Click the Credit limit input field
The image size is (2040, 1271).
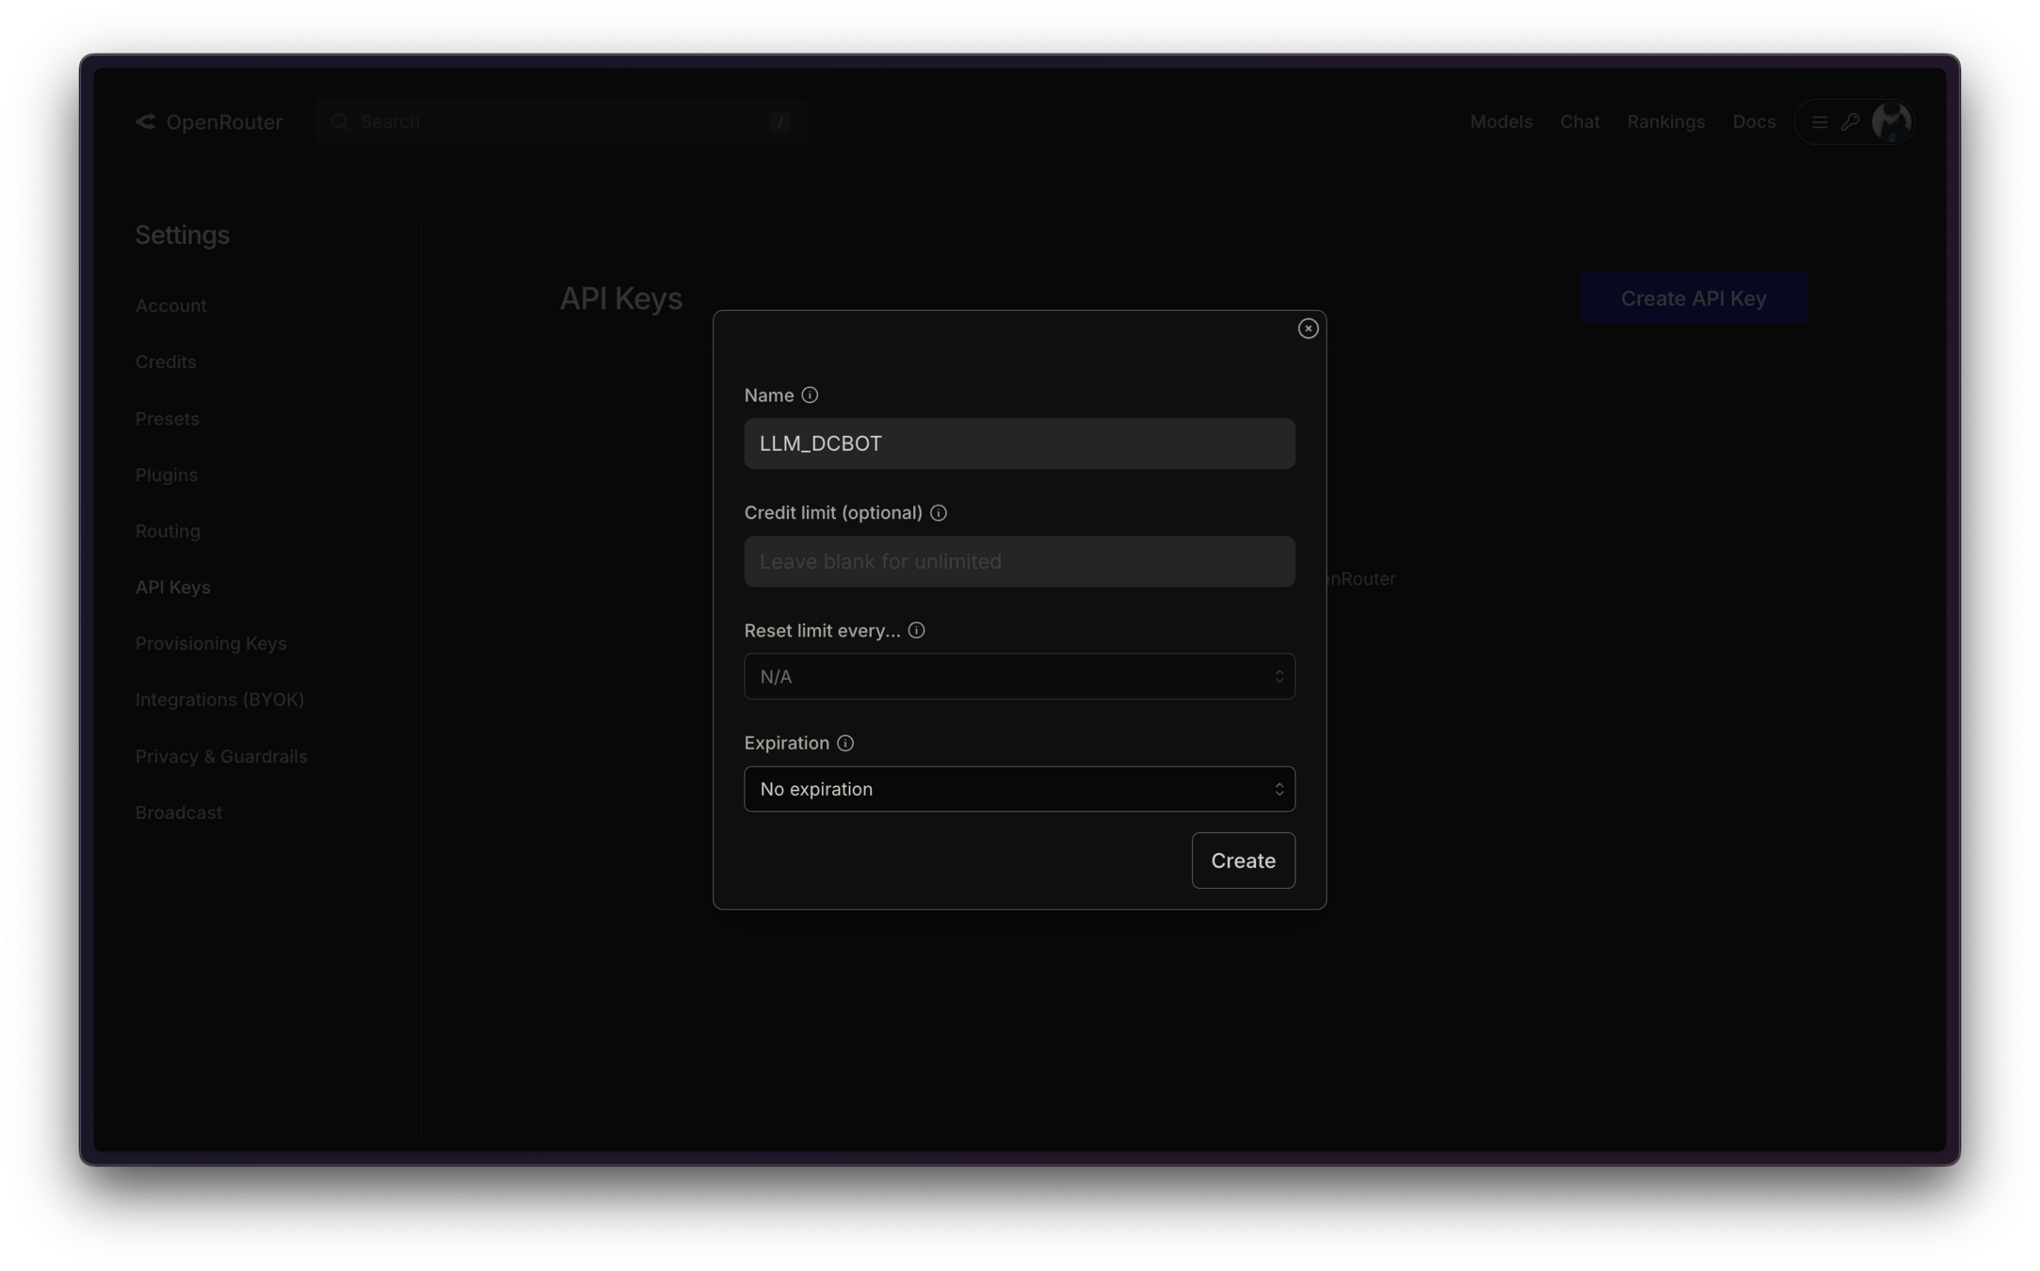[1020, 562]
